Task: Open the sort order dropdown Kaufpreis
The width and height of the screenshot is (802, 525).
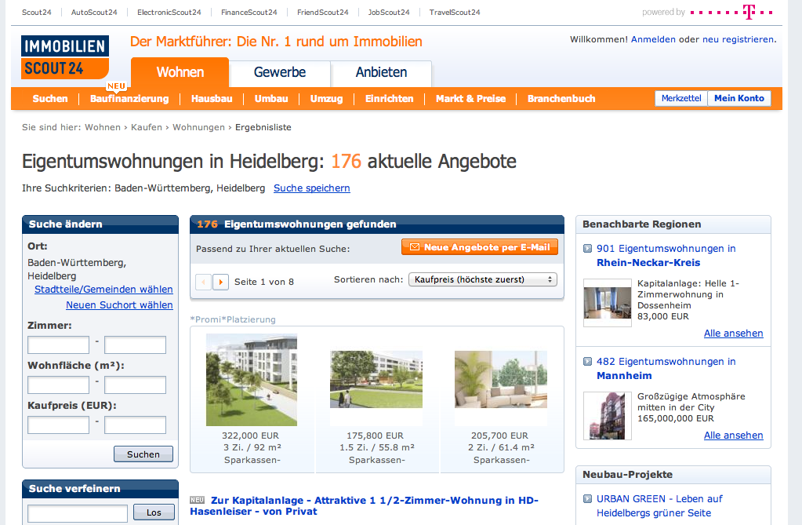Action: 483,279
